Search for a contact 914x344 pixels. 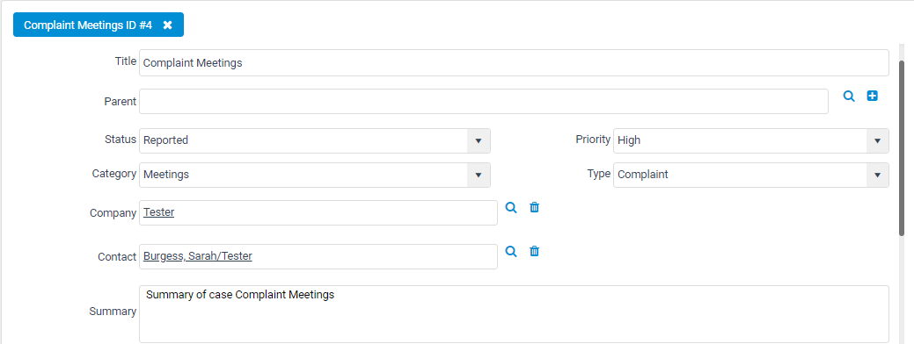[x=511, y=251]
